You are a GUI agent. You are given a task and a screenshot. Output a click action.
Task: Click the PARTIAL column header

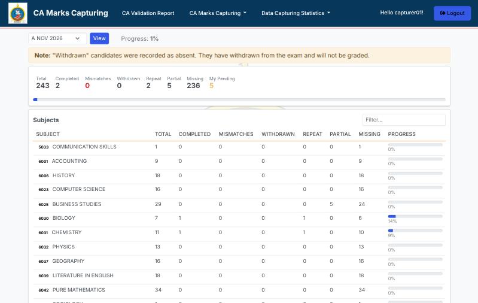340,134
